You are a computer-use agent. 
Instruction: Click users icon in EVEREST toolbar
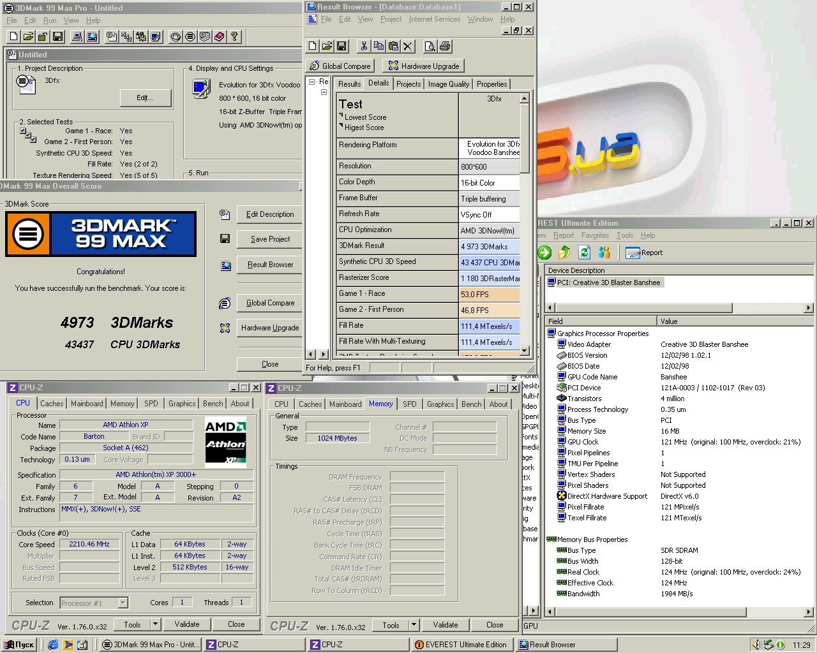click(604, 253)
